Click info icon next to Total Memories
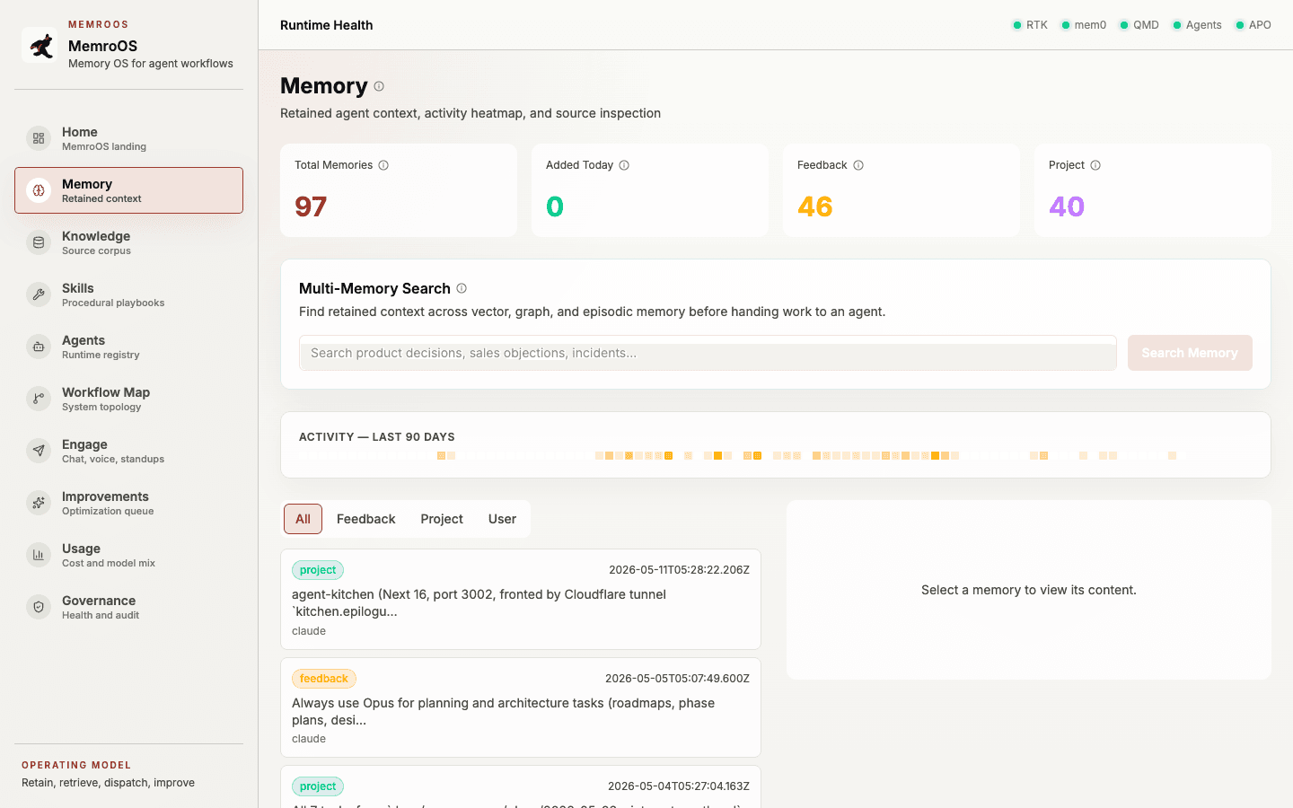This screenshot has width=1293, height=808. point(383,165)
